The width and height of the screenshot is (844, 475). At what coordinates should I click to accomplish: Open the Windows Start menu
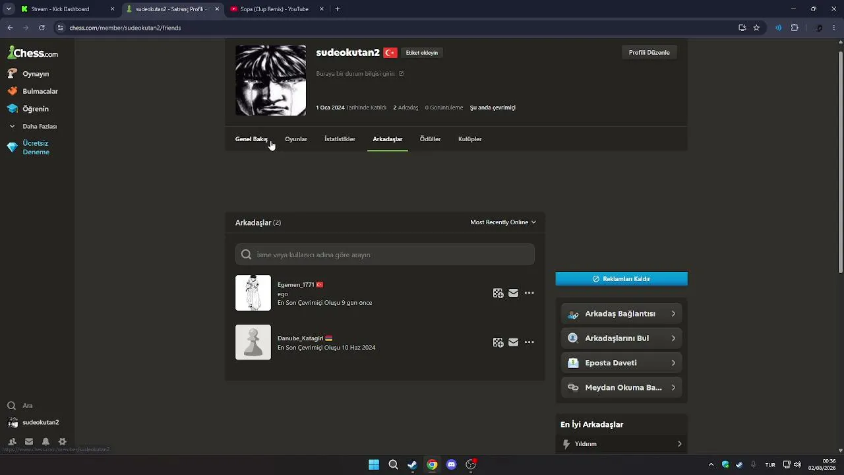(x=374, y=464)
